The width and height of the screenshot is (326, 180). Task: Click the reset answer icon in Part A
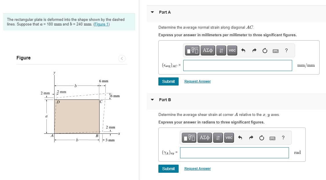point(265,50)
